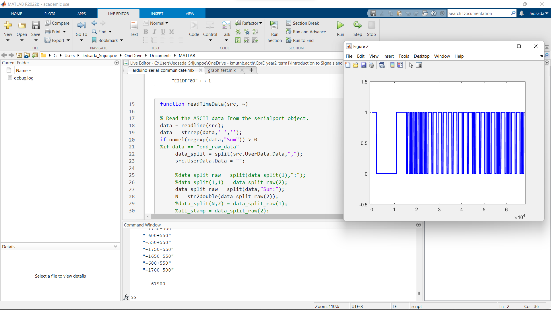Screen dimensions: 551x310
Task: Click the Task icon
Action: (226, 25)
